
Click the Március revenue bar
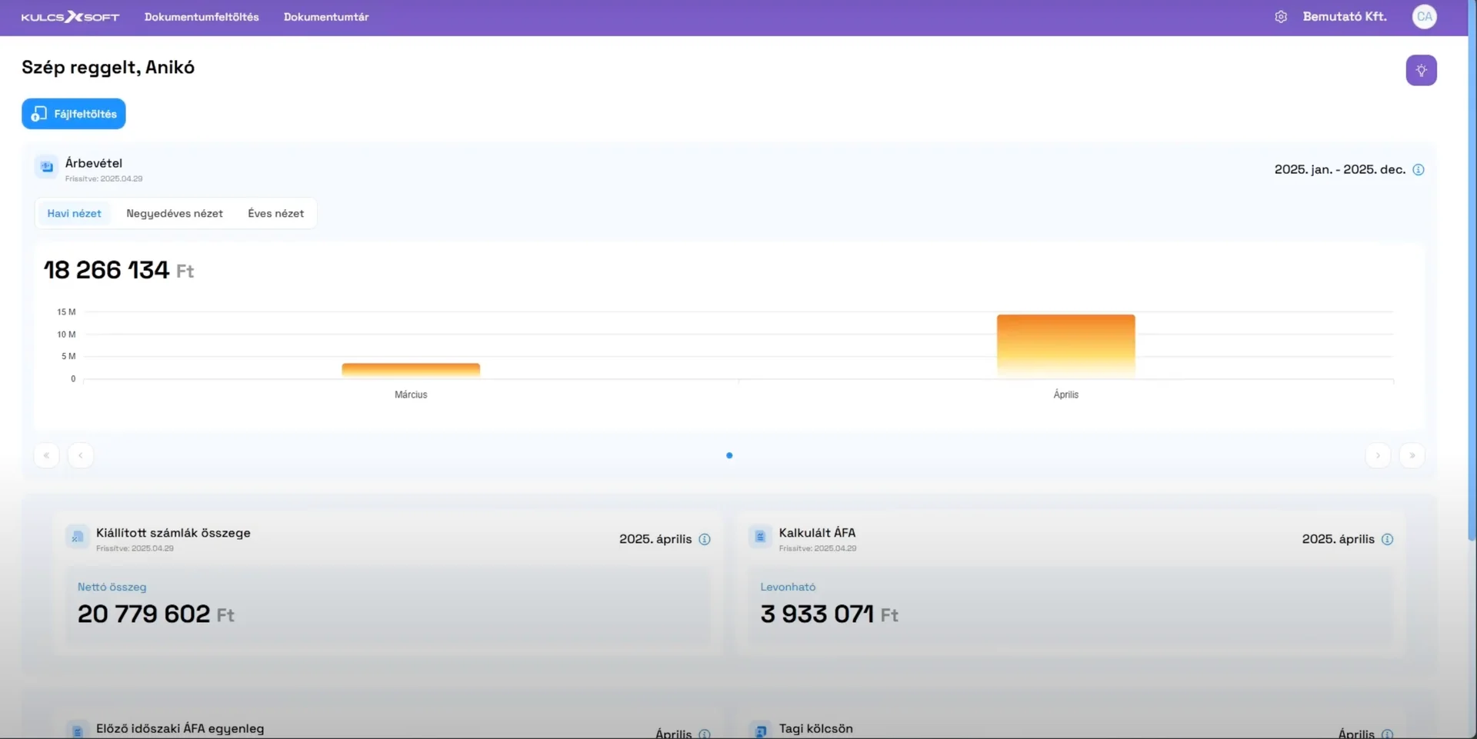pos(411,370)
